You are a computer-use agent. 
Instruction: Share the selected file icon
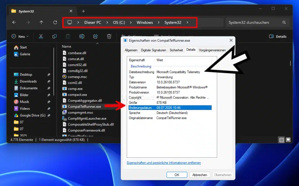pos(95,36)
